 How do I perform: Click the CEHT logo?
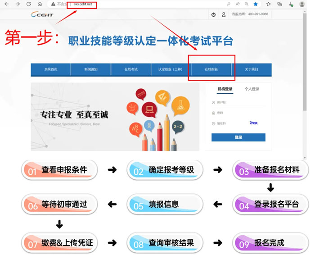pos(42,15)
